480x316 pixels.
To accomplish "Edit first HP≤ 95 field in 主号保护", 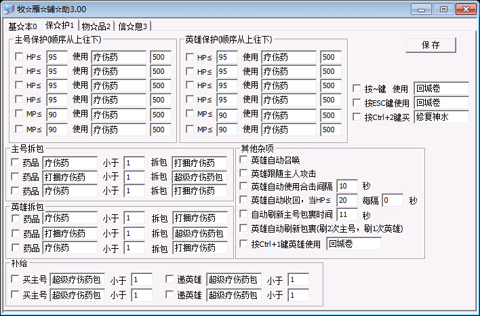I will [57, 57].
